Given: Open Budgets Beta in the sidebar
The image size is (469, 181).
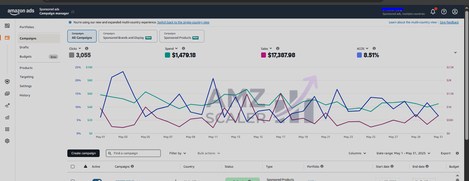Looking at the screenshot, I should [38, 57].
